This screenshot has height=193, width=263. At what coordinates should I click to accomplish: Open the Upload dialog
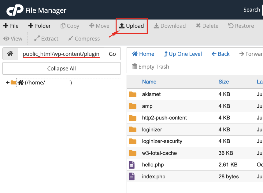point(131,26)
